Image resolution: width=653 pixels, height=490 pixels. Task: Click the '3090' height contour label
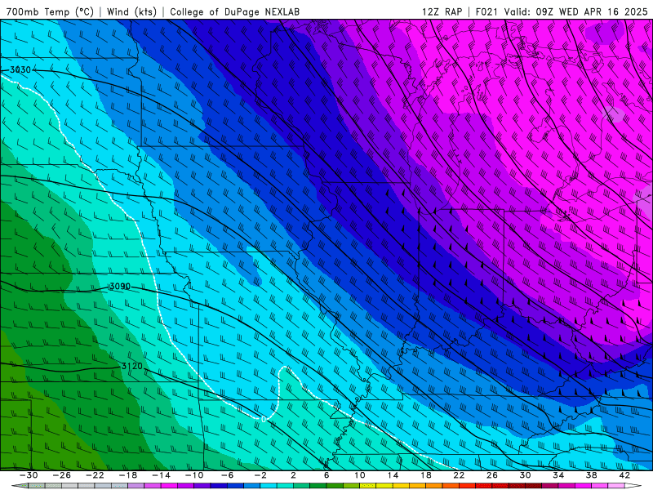(119, 287)
